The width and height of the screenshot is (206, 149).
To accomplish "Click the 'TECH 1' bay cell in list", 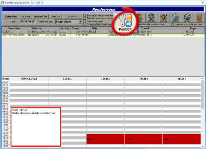I will 95,35.
